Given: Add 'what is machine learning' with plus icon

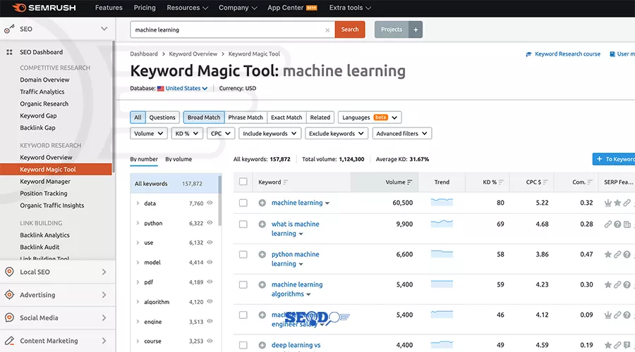Looking at the screenshot, I should (x=262, y=224).
